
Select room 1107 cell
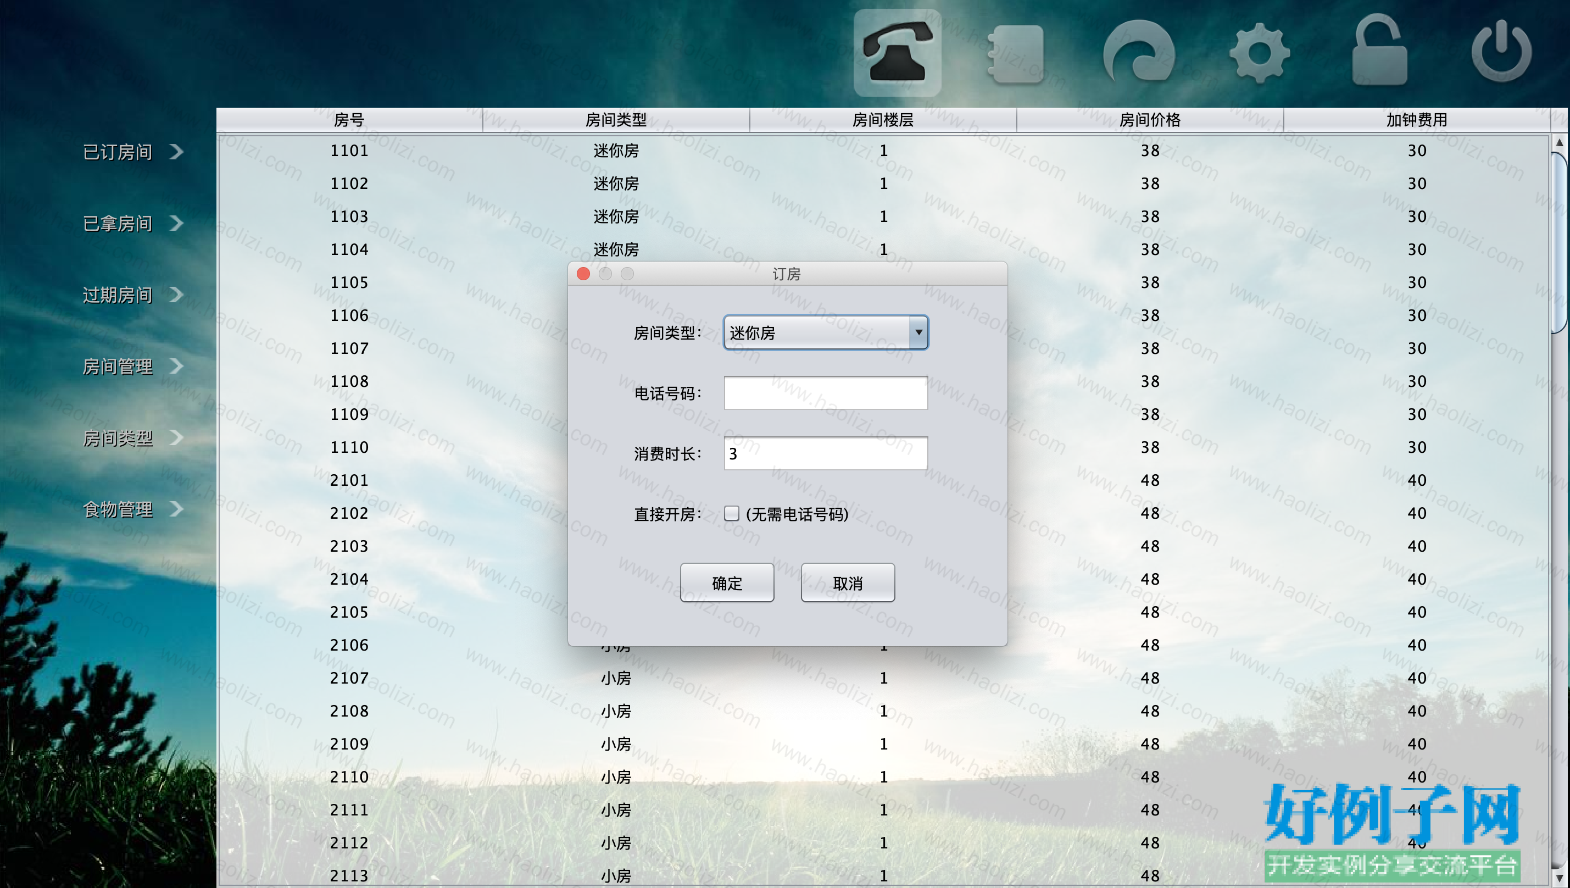click(349, 348)
